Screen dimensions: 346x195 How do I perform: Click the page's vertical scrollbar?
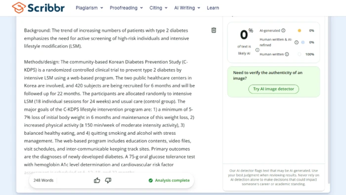point(329,99)
